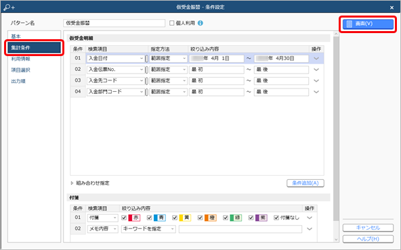Image resolution: width=401 pixels, height=250 pixels.
Task: Toggle the 個人利用 checkbox
Action: pyautogui.click(x=172, y=23)
